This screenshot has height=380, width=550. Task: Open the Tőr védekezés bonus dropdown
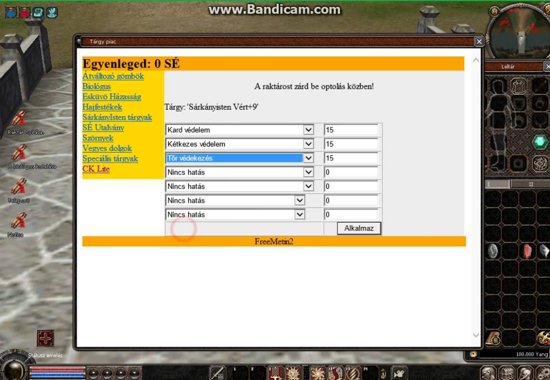(240, 158)
